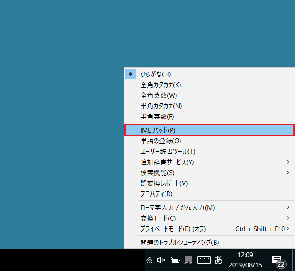
Task: Open プロパティ(R) settings
Action: pos(209,194)
